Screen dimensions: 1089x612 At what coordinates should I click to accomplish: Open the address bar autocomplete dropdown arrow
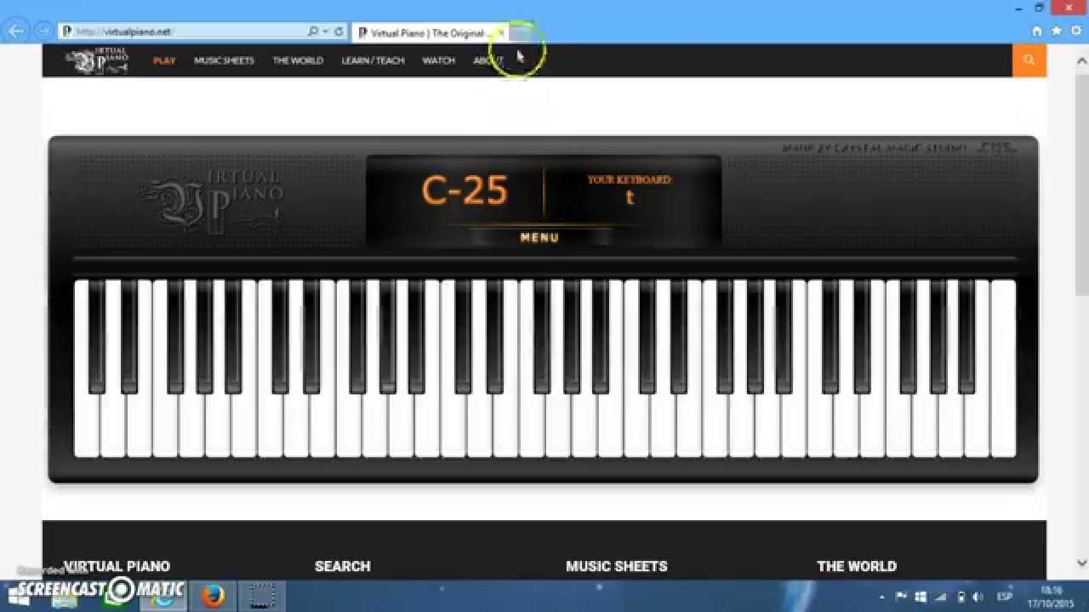(325, 31)
